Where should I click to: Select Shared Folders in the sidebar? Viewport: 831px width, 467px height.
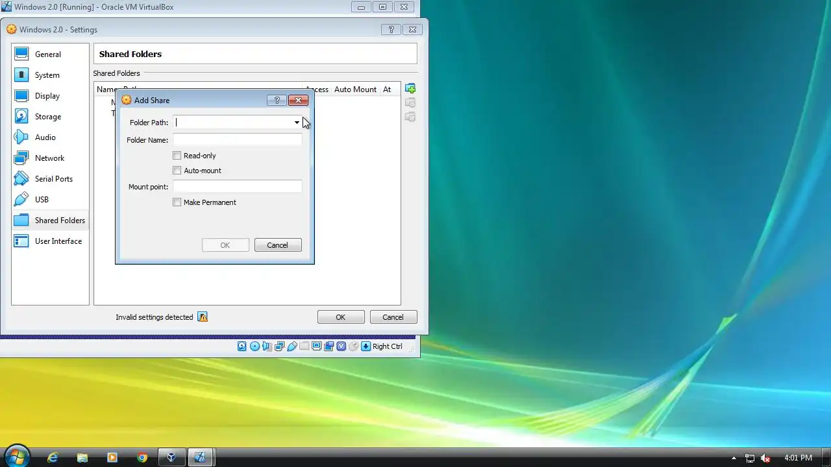(50, 221)
